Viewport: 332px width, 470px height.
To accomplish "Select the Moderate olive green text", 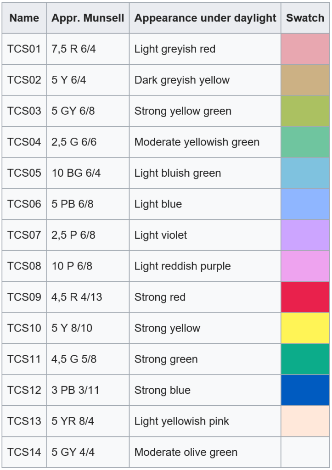I will pos(186,452).
